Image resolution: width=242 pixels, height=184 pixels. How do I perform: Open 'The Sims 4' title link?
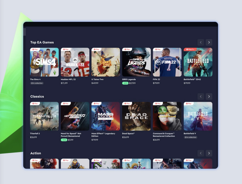point(35,79)
